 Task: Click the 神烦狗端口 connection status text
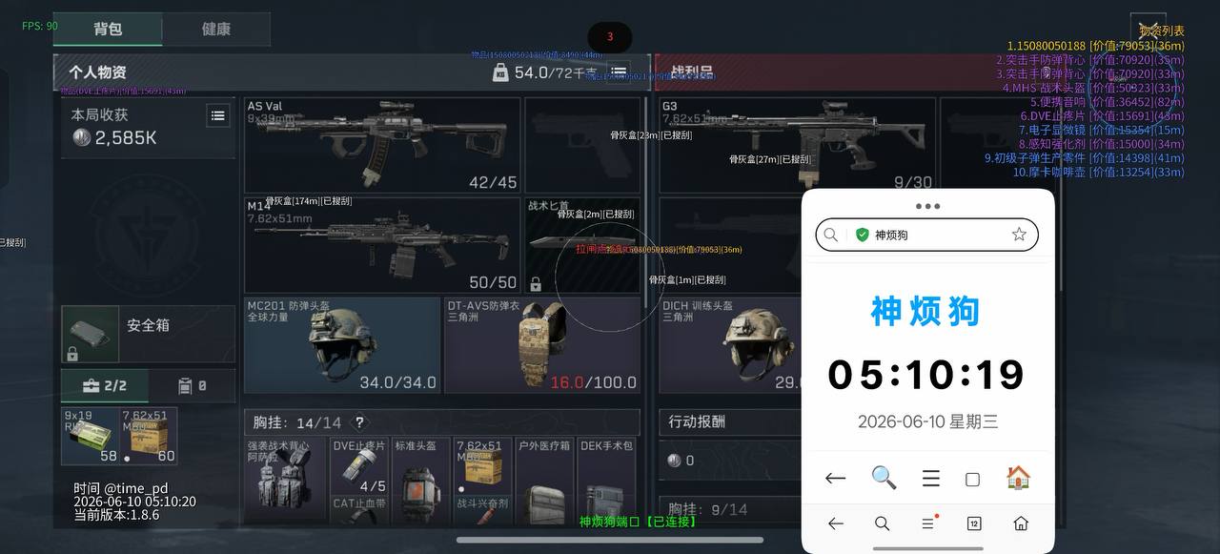(639, 522)
